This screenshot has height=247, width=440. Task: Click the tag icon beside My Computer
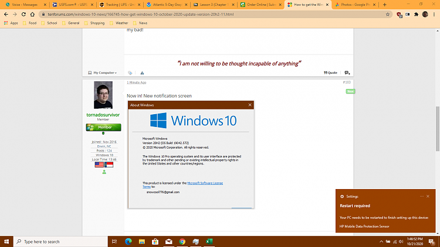(x=130, y=73)
